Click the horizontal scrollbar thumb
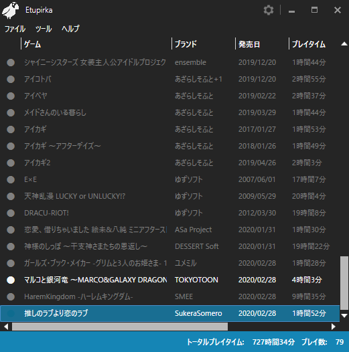Viewport: 349px width, 352px height. tap(120, 327)
